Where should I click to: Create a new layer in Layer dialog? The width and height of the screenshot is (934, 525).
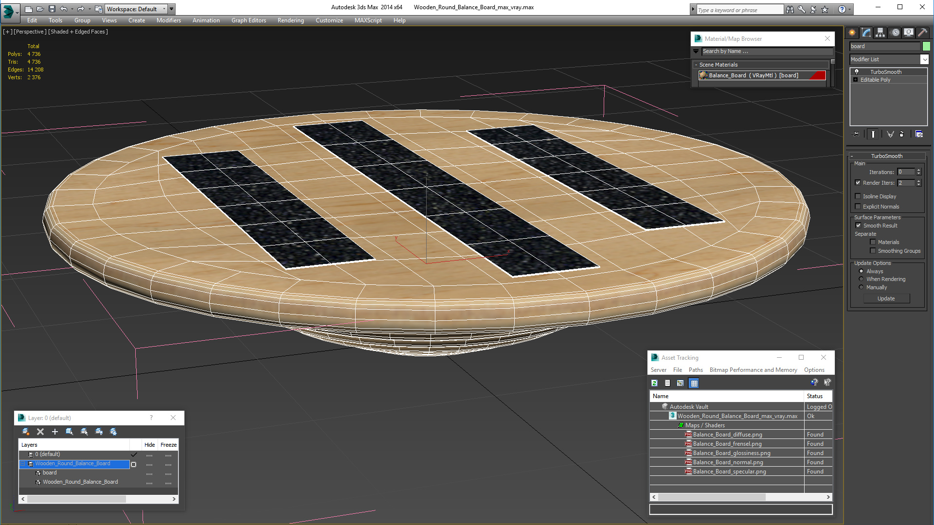tap(26, 432)
